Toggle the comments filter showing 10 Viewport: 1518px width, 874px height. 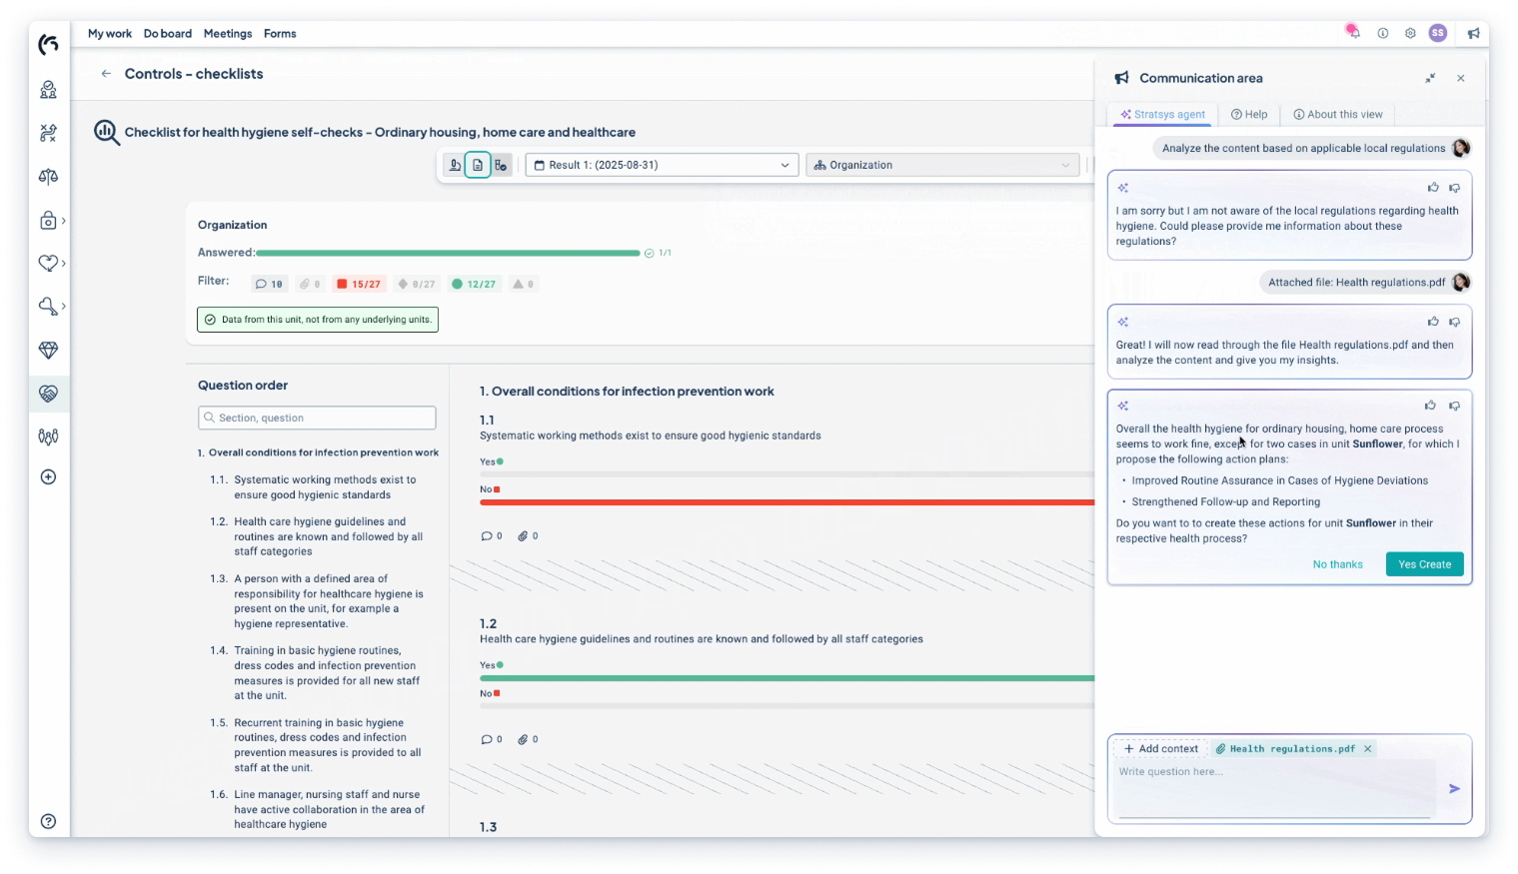pos(269,285)
